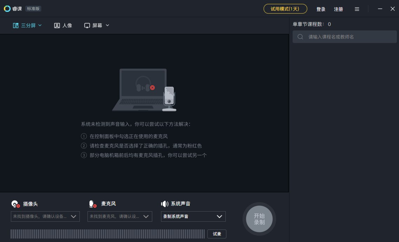Click the 试麦 mic test button
The image size is (399, 242).
point(217,234)
